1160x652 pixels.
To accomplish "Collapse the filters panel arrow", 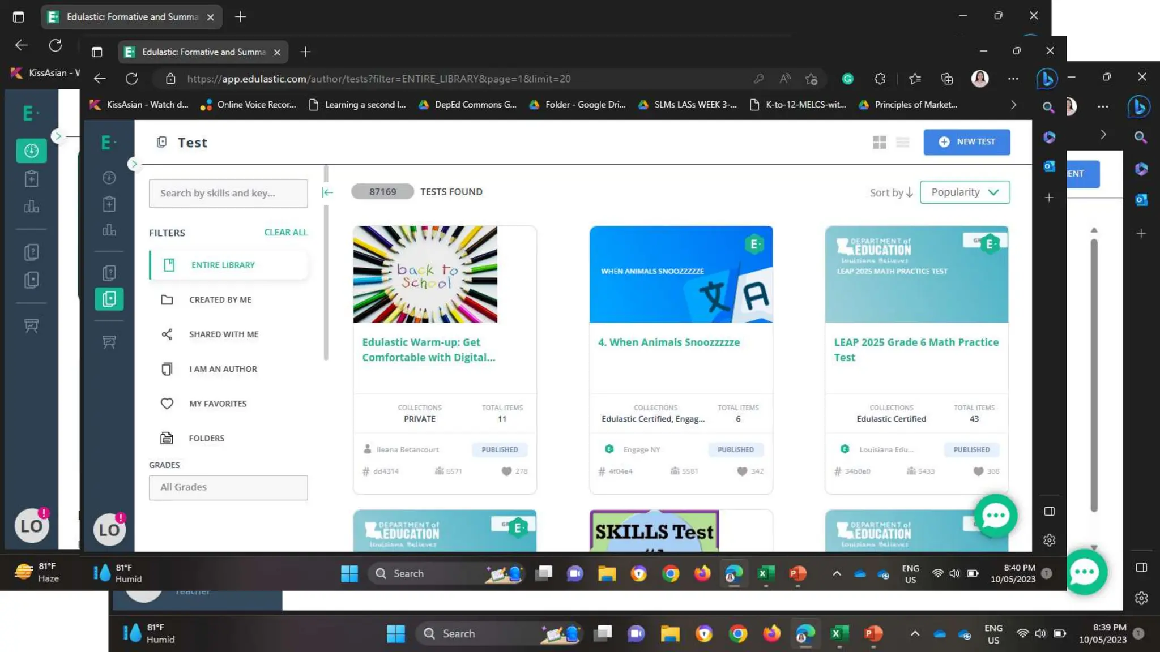I will [327, 192].
